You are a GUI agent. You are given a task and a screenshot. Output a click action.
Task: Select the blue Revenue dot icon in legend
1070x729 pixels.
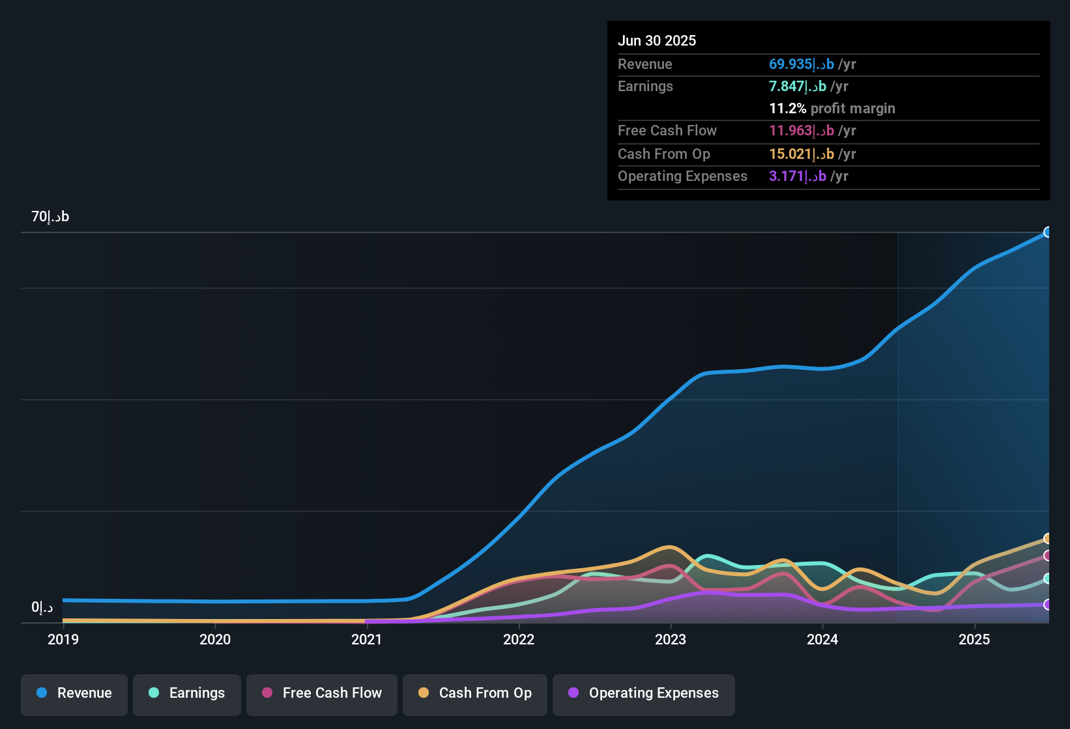pos(41,693)
